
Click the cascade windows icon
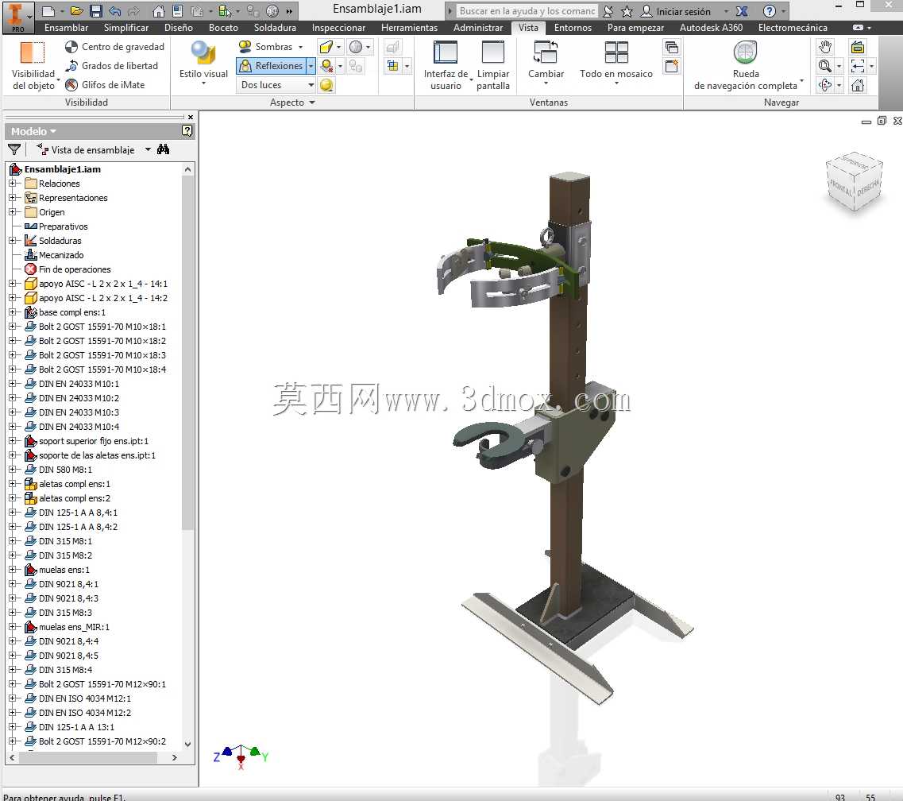tap(671, 47)
